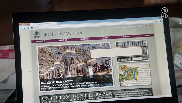The width and height of the screenshot is (182, 103).
Task: Click the orange browser menu button
Action: click(24, 24)
